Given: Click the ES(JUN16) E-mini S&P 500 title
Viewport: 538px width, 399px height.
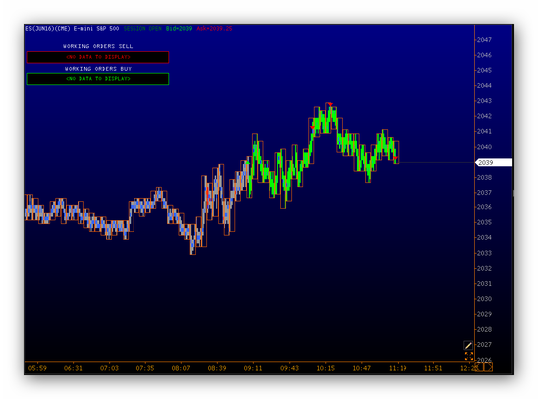Looking at the screenshot, I should point(72,29).
